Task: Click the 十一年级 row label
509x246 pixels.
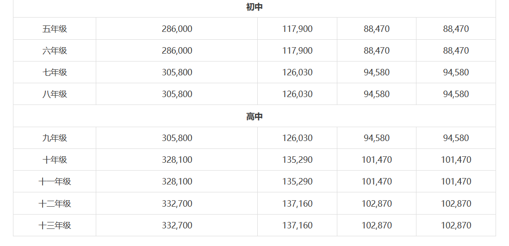Action: (x=55, y=181)
